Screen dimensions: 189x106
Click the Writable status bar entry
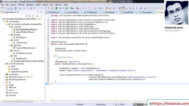pyautogui.click(x=80, y=105)
